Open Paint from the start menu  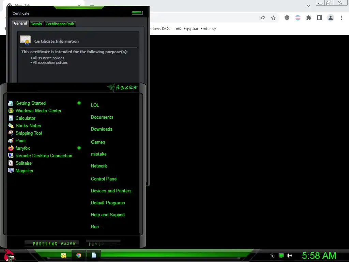tap(20, 141)
